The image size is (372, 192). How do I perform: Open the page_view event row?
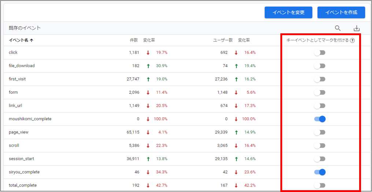19,132
